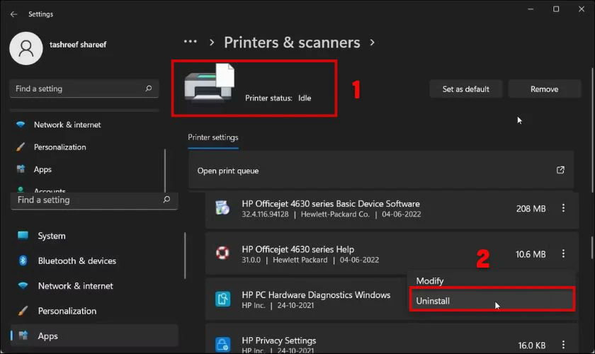Select HP Privacy Settings entry
595x354 pixels.
pyautogui.click(x=392, y=339)
